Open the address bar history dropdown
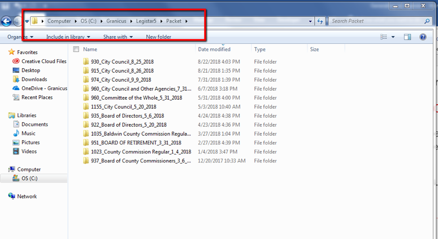The width and height of the screenshot is (438, 239). pos(310,21)
